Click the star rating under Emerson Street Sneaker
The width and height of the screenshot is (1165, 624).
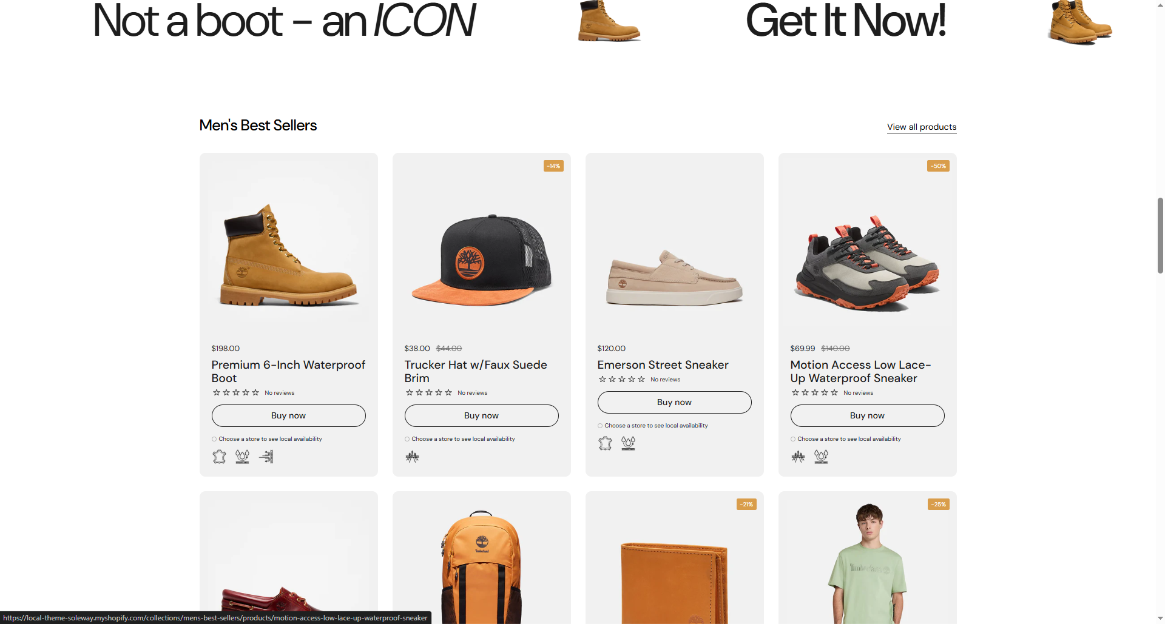621,380
